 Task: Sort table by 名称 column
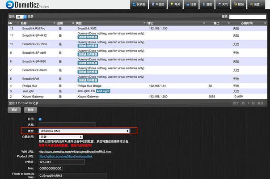(x=38, y=23)
